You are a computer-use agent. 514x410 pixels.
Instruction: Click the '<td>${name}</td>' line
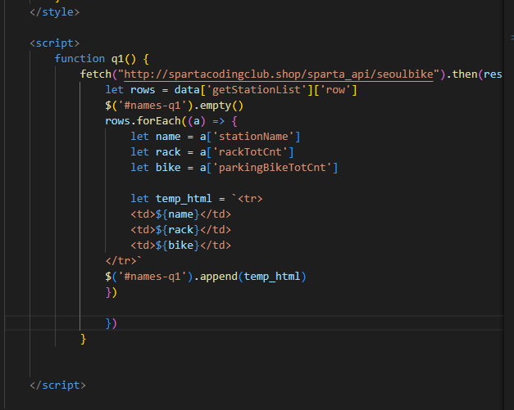180,214
